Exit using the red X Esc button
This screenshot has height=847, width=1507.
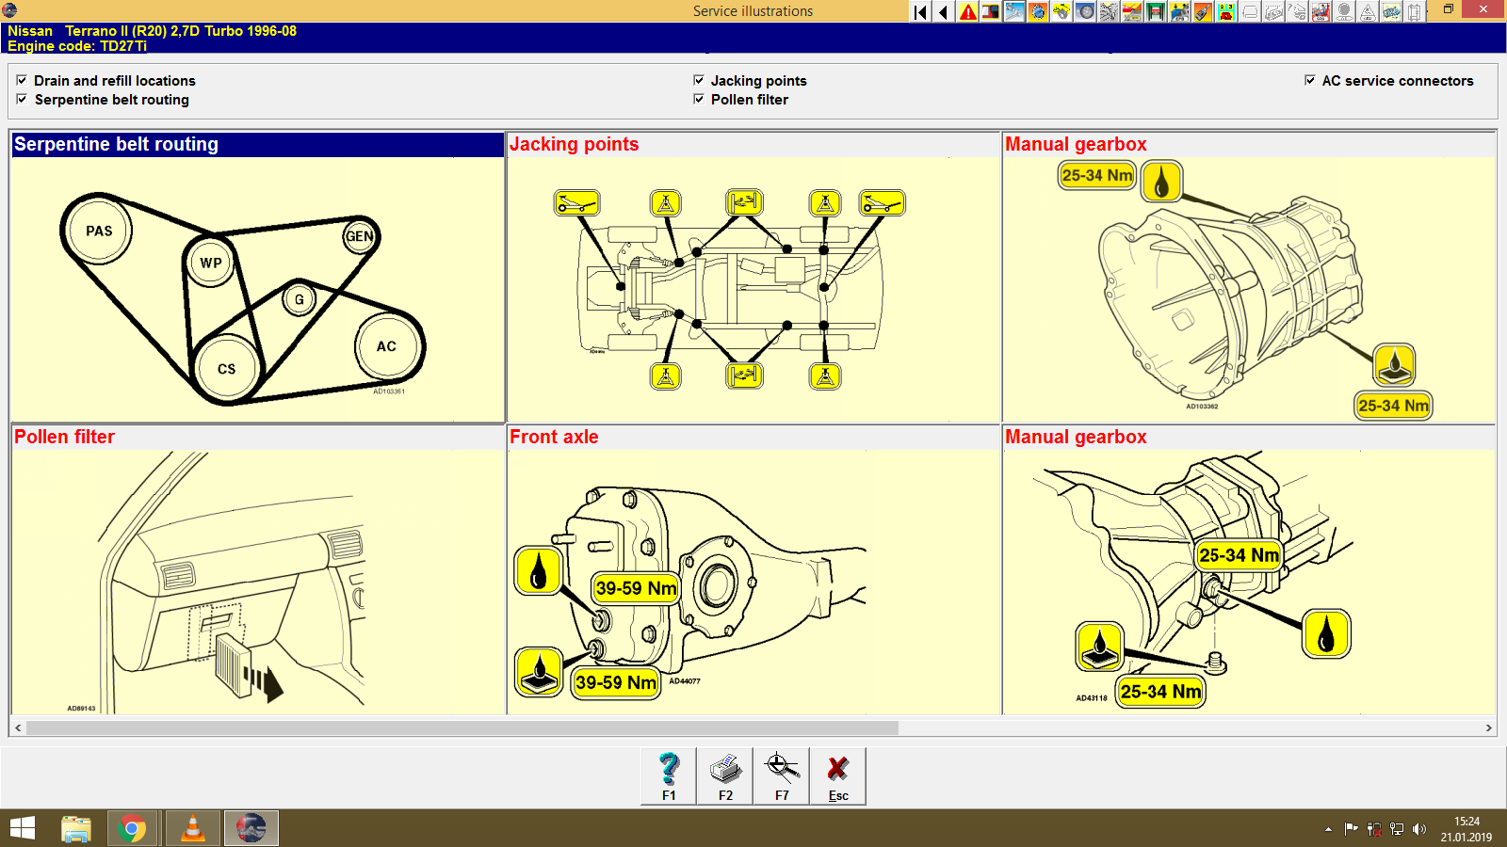(837, 775)
